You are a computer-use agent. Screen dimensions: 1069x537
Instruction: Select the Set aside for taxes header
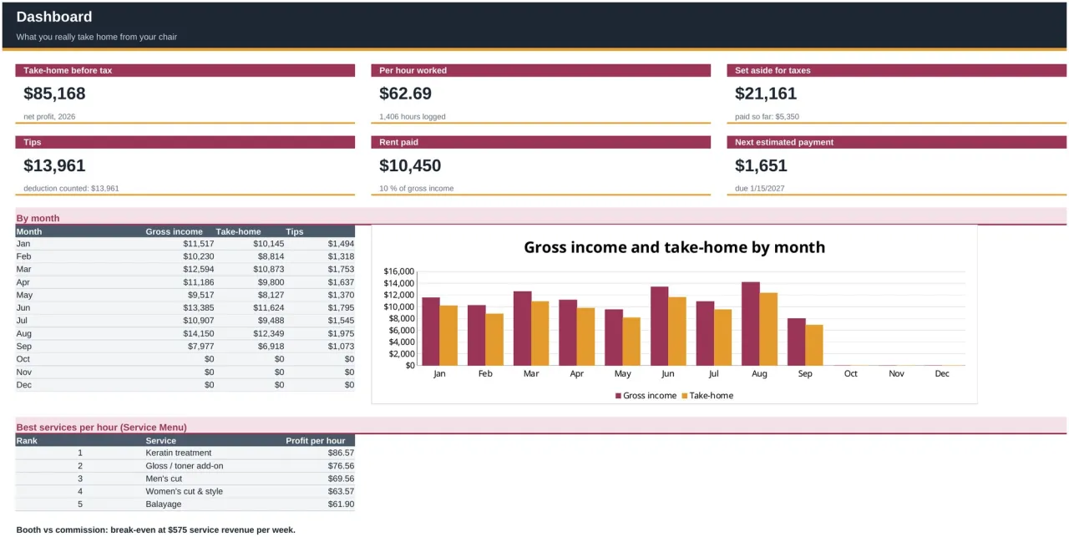click(x=896, y=71)
